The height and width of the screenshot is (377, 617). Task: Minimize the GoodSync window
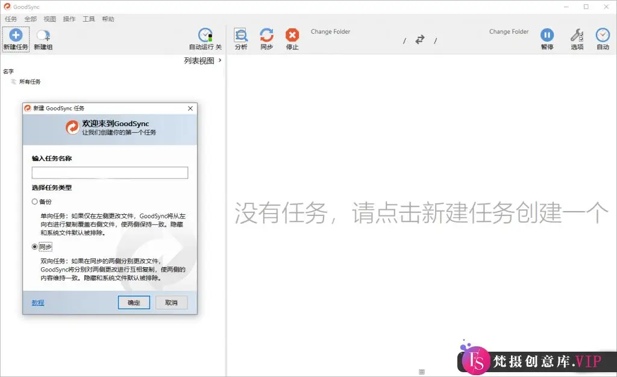(x=566, y=7)
